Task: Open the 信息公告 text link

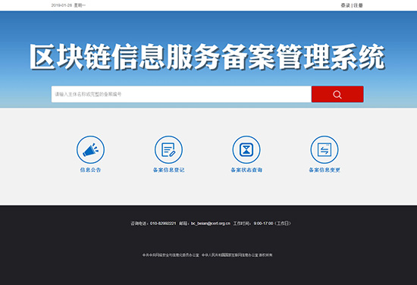Action: [x=90, y=170]
